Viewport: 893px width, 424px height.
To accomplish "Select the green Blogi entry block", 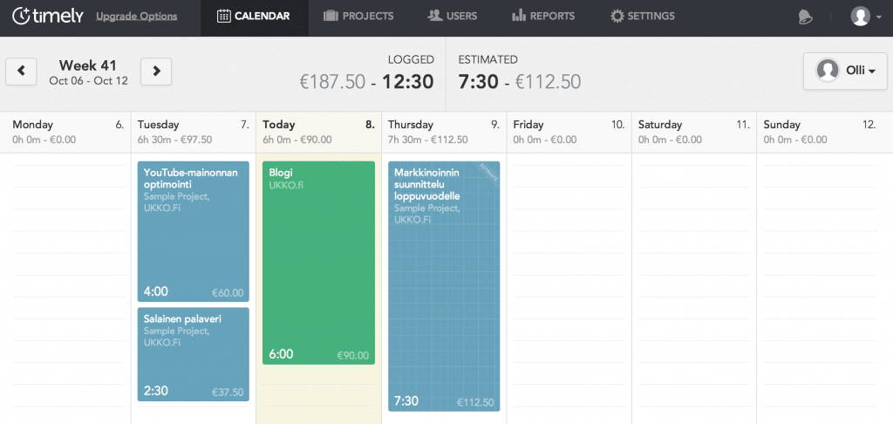I will point(318,262).
